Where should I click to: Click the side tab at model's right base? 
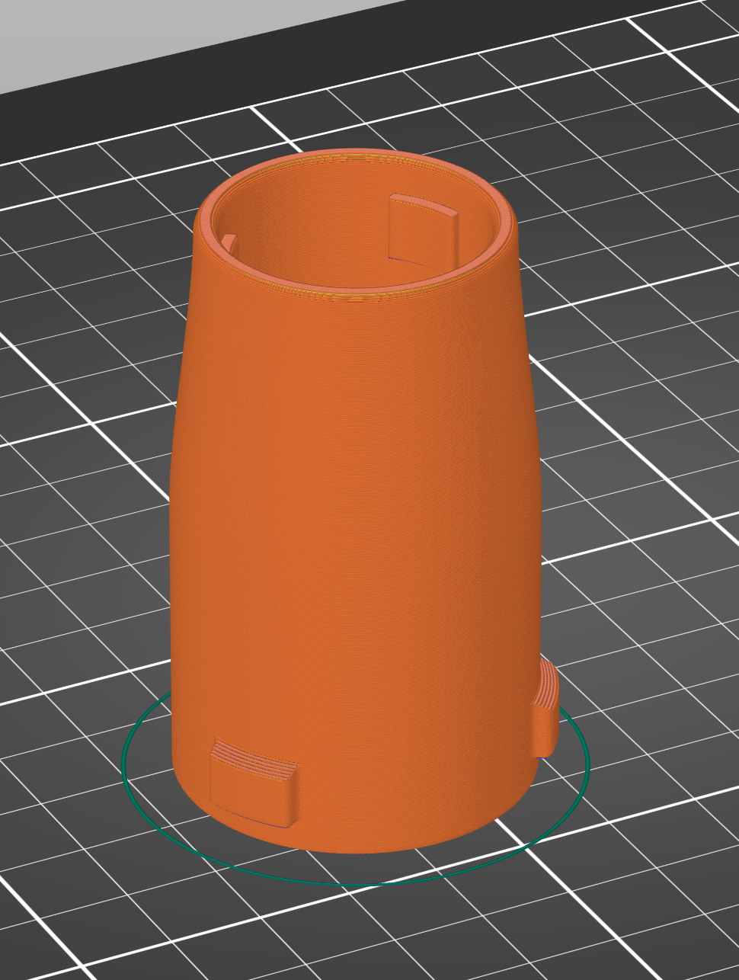pos(544,707)
